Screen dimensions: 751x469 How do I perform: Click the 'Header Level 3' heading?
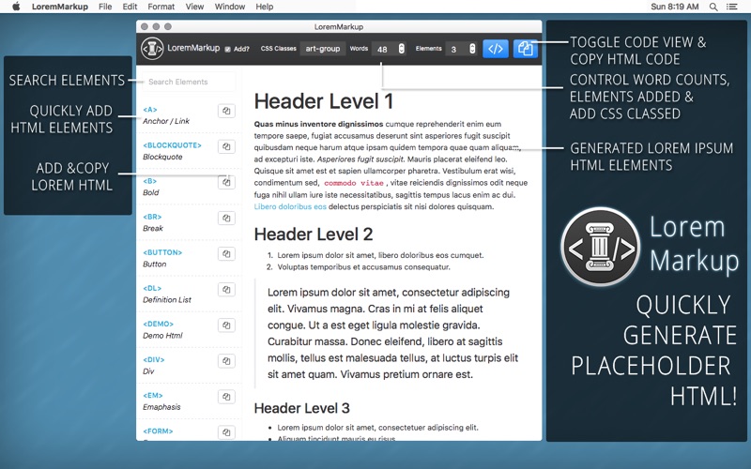pyautogui.click(x=301, y=408)
